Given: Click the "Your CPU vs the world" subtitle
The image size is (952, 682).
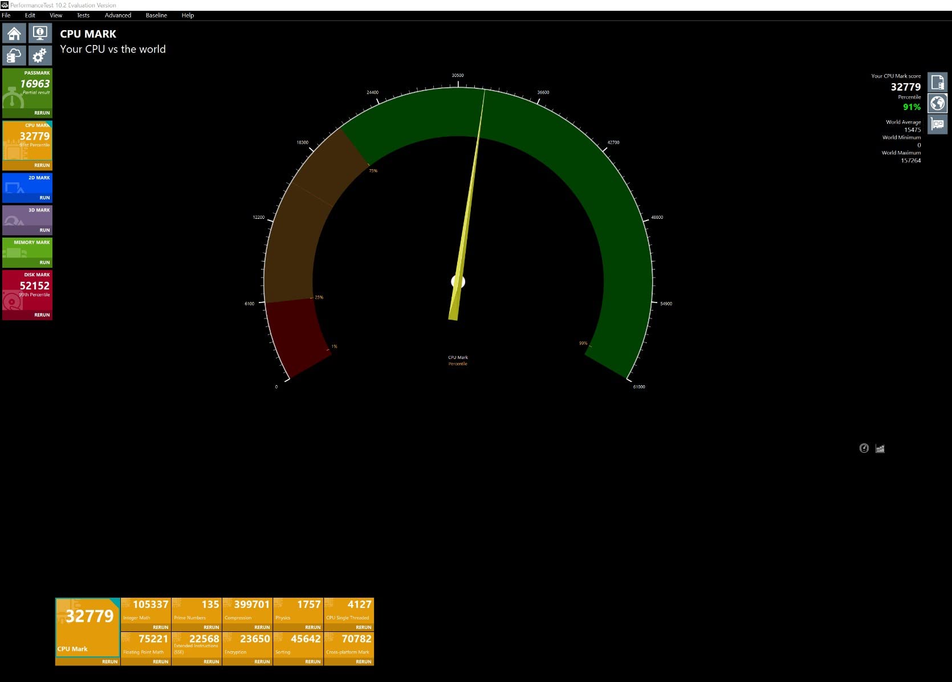Looking at the screenshot, I should [113, 49].
